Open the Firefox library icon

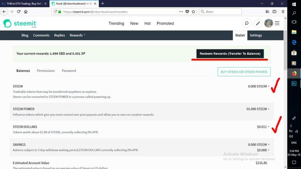(x=268, y=12)
